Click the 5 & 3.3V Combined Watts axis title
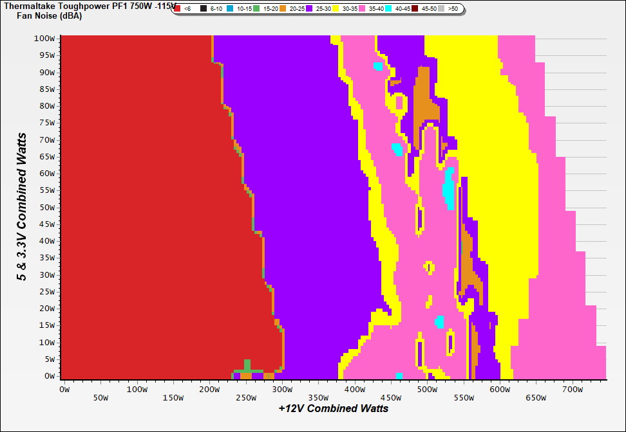This screenshot has height=432, width=626. pos(23,207)
